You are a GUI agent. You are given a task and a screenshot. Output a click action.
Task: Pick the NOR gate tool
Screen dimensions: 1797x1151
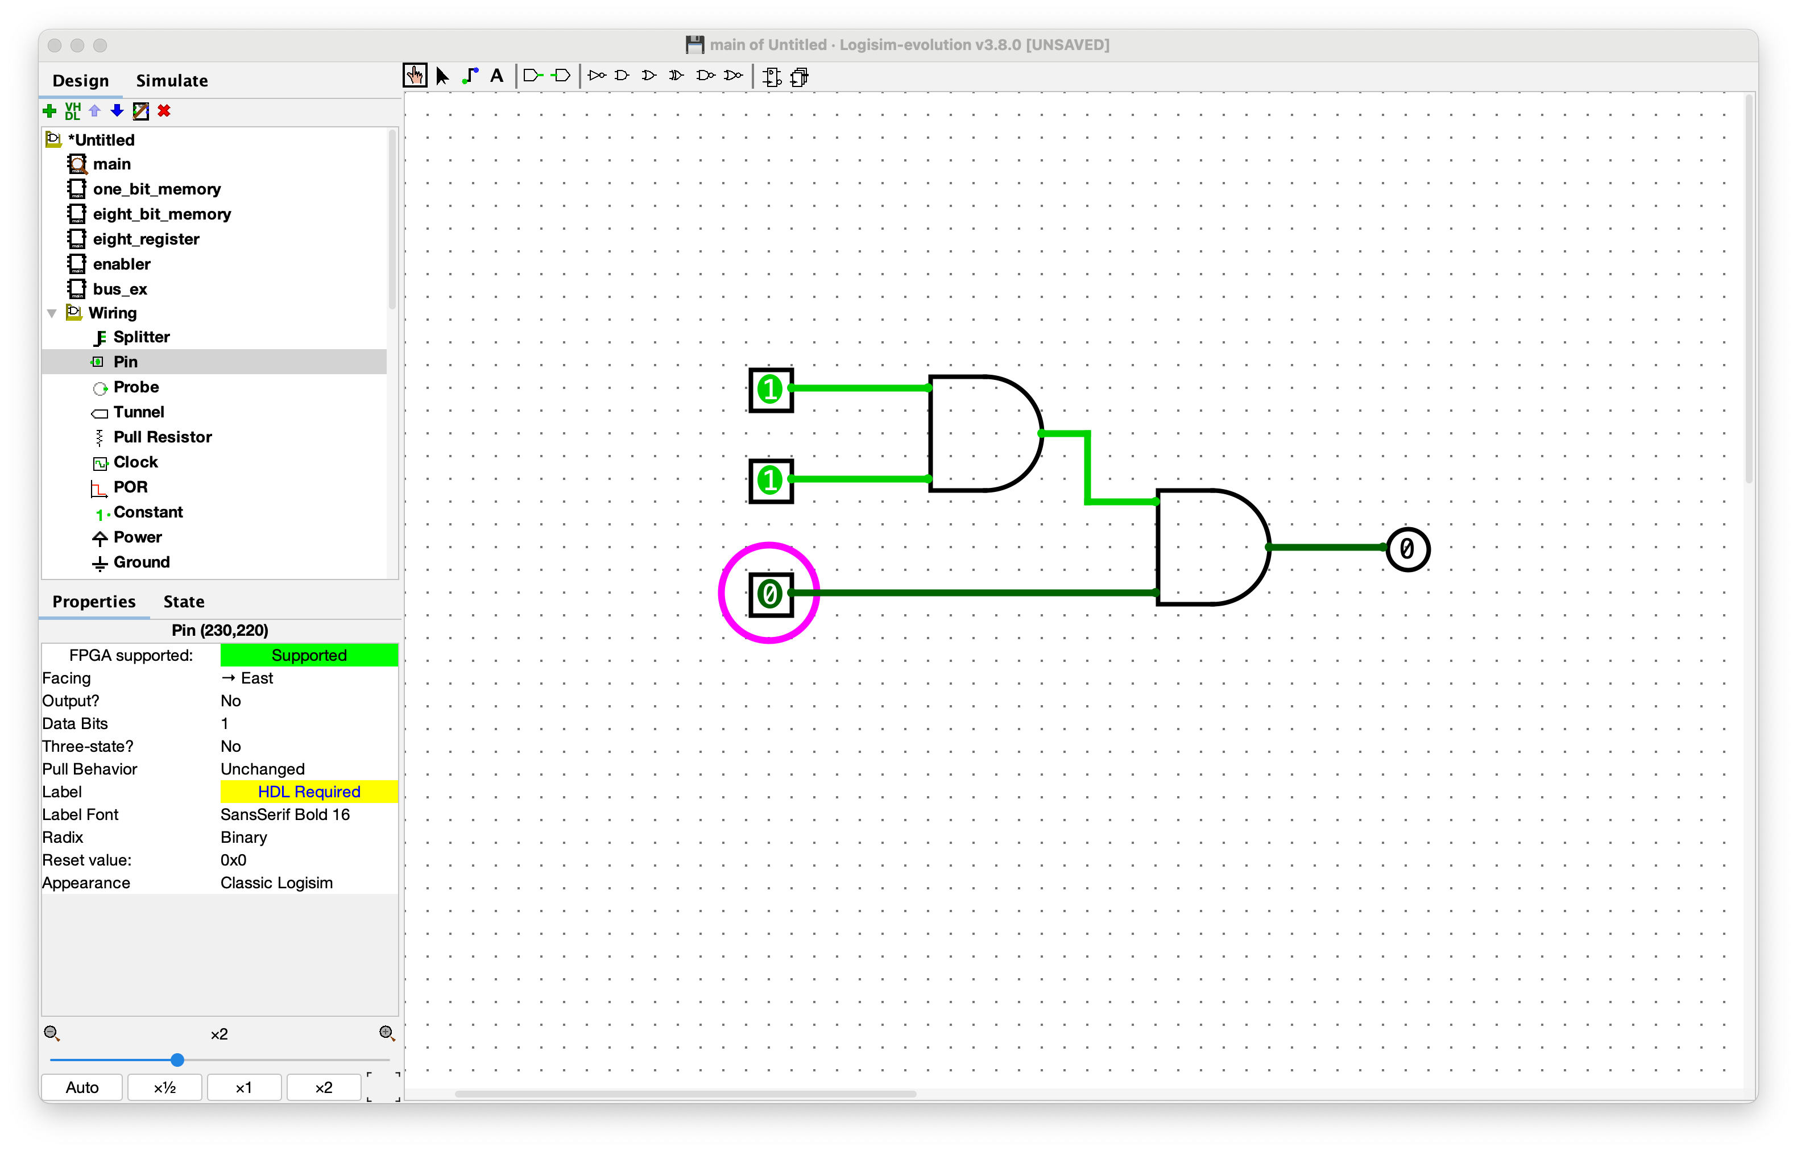[734, 76]
